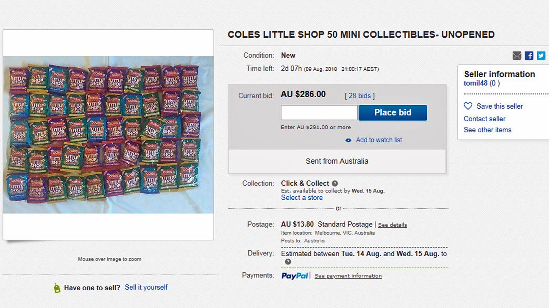Image resolution: width=549 pixels, height=308 pixels.
Task: Add to watch list link
Action: tap(379, 140)
